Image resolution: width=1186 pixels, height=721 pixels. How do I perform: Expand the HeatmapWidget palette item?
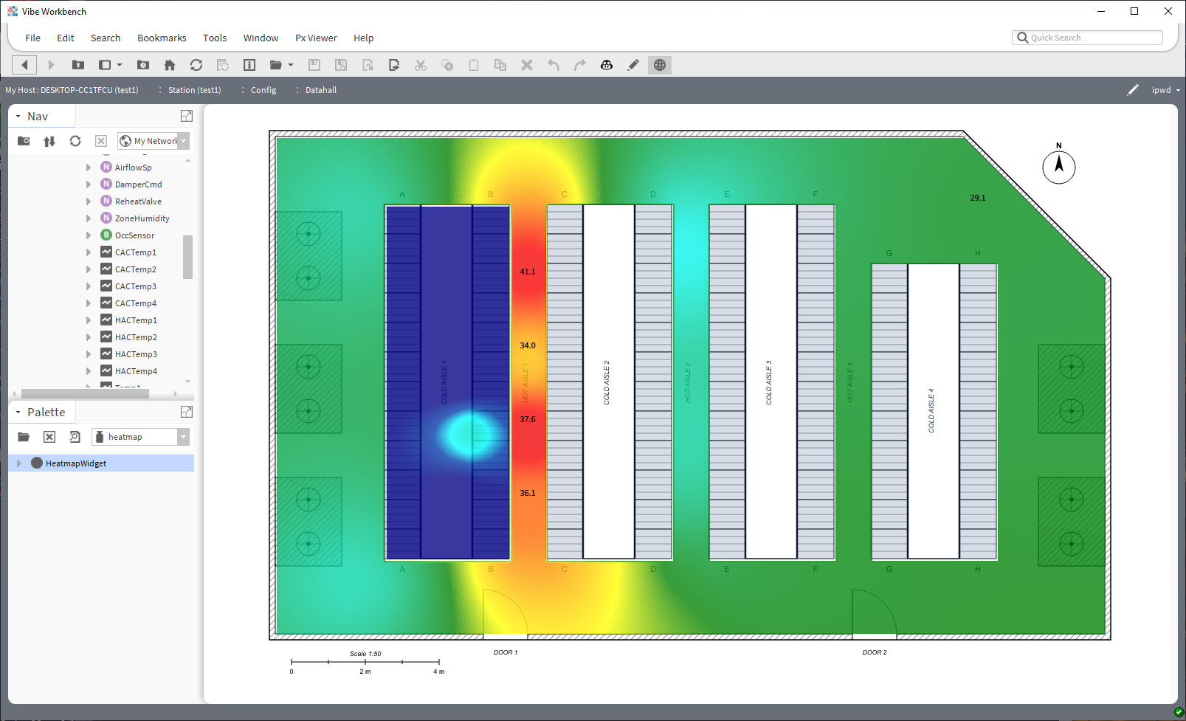pyautogui.click(x=19, y=463)
